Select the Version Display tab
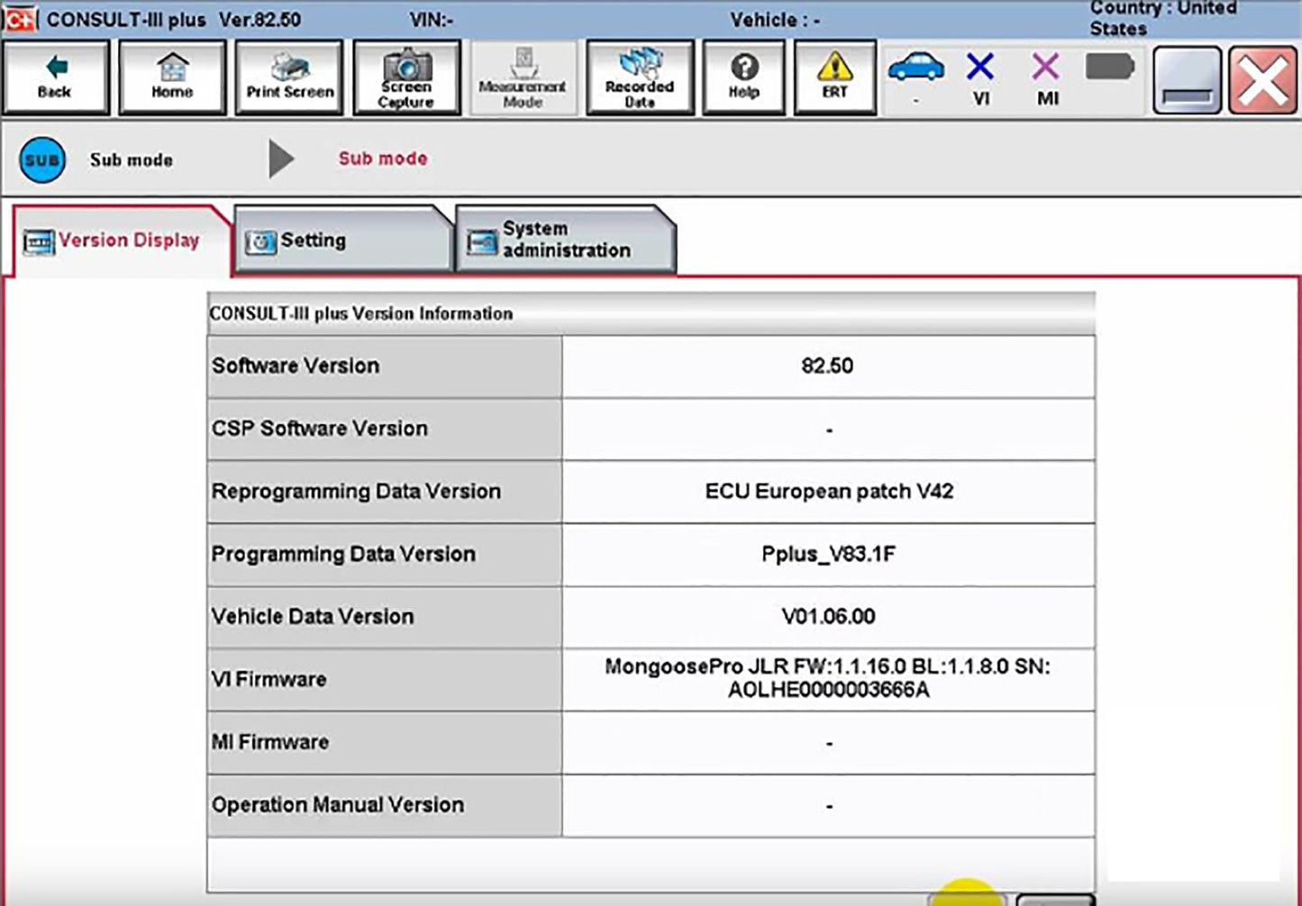This screenshot has width=1302, height=906. (120, 240)
